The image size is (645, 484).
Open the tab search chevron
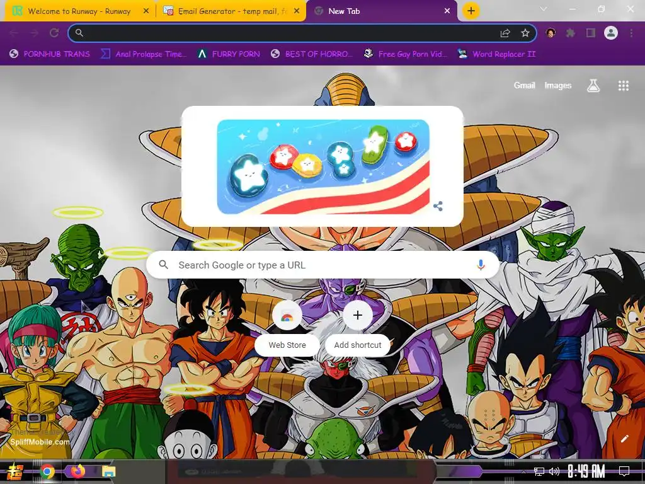point(544,9)
